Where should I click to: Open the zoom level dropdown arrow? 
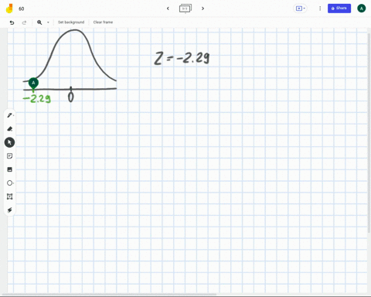(48, 22)
